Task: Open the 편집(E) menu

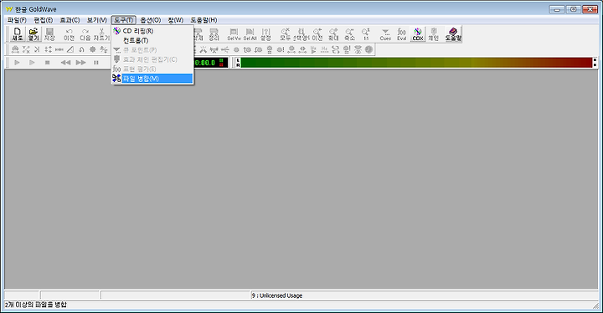Action: click(43, 20)
